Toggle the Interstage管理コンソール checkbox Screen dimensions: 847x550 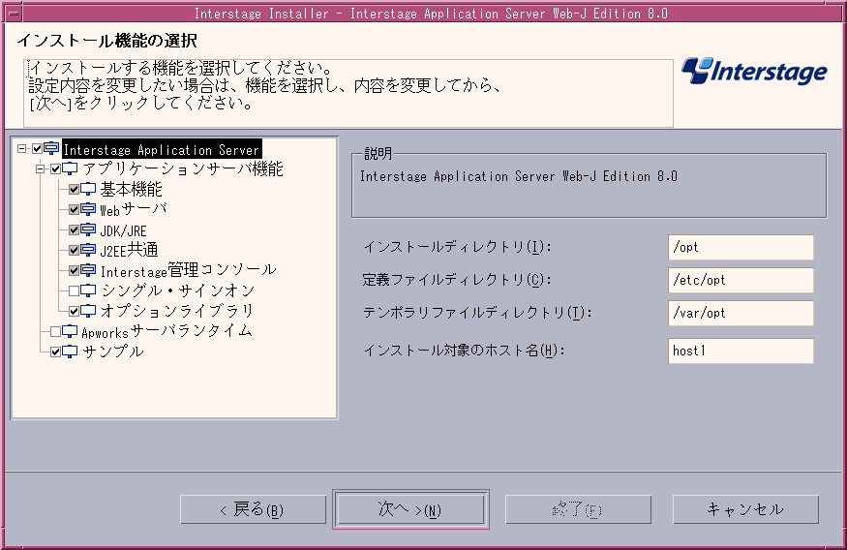point(74,271)
